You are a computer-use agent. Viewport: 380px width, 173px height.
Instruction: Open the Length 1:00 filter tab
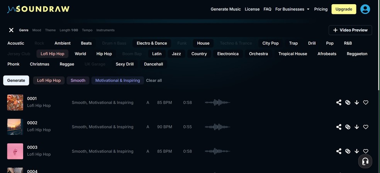69,30
